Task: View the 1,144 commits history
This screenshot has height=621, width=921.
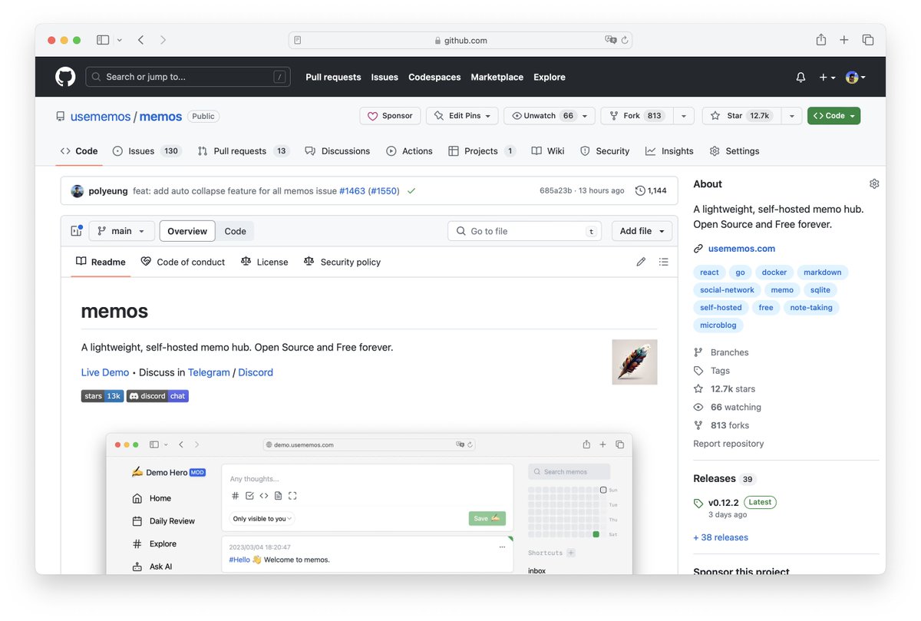Action: (651, 191)
